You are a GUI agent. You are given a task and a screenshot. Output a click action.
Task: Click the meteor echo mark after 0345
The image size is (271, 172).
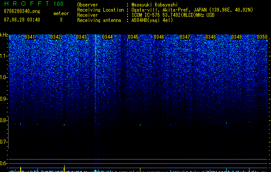point(140,125)
